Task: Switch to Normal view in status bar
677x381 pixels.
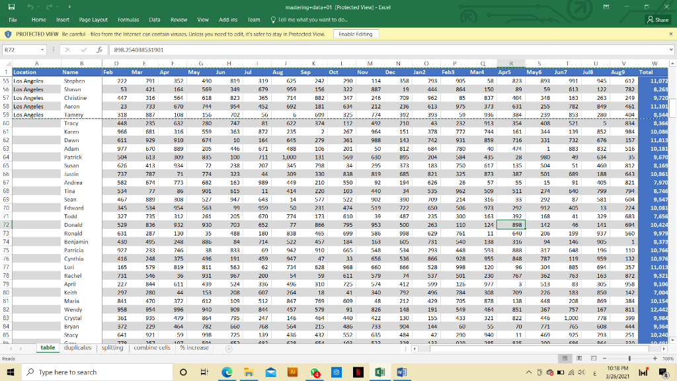Action: (x=565, y=357)
